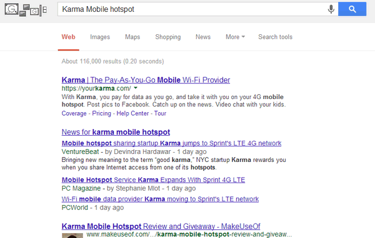Open Search tools options
The image size is (375, 238).
275,37
